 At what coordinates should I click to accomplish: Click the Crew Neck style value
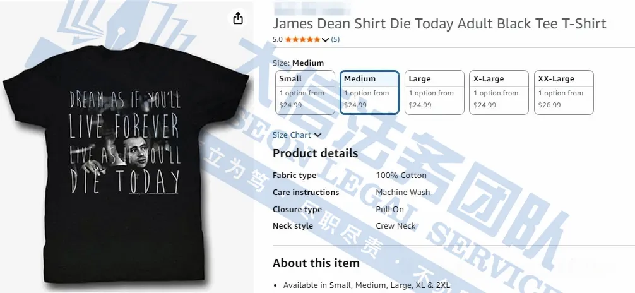[396, 225]
